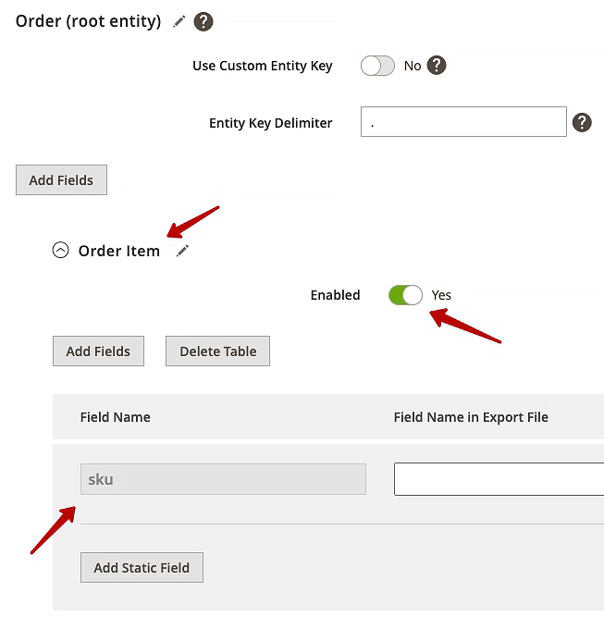Click the Field Name column header
Viewport: 604px width, 629px height.
pos(116,417)
